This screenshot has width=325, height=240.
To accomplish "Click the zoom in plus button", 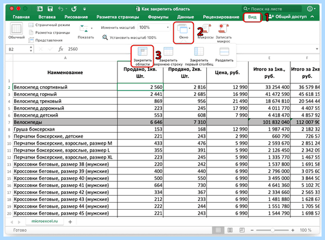I will (292, 230).
